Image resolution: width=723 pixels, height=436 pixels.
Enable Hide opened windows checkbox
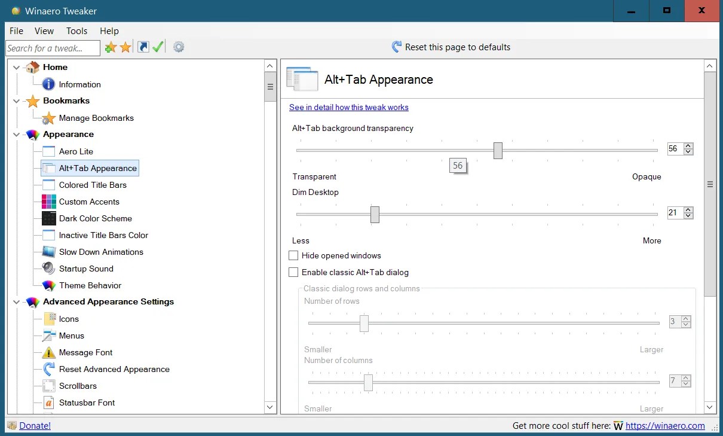tap(293, 255)
